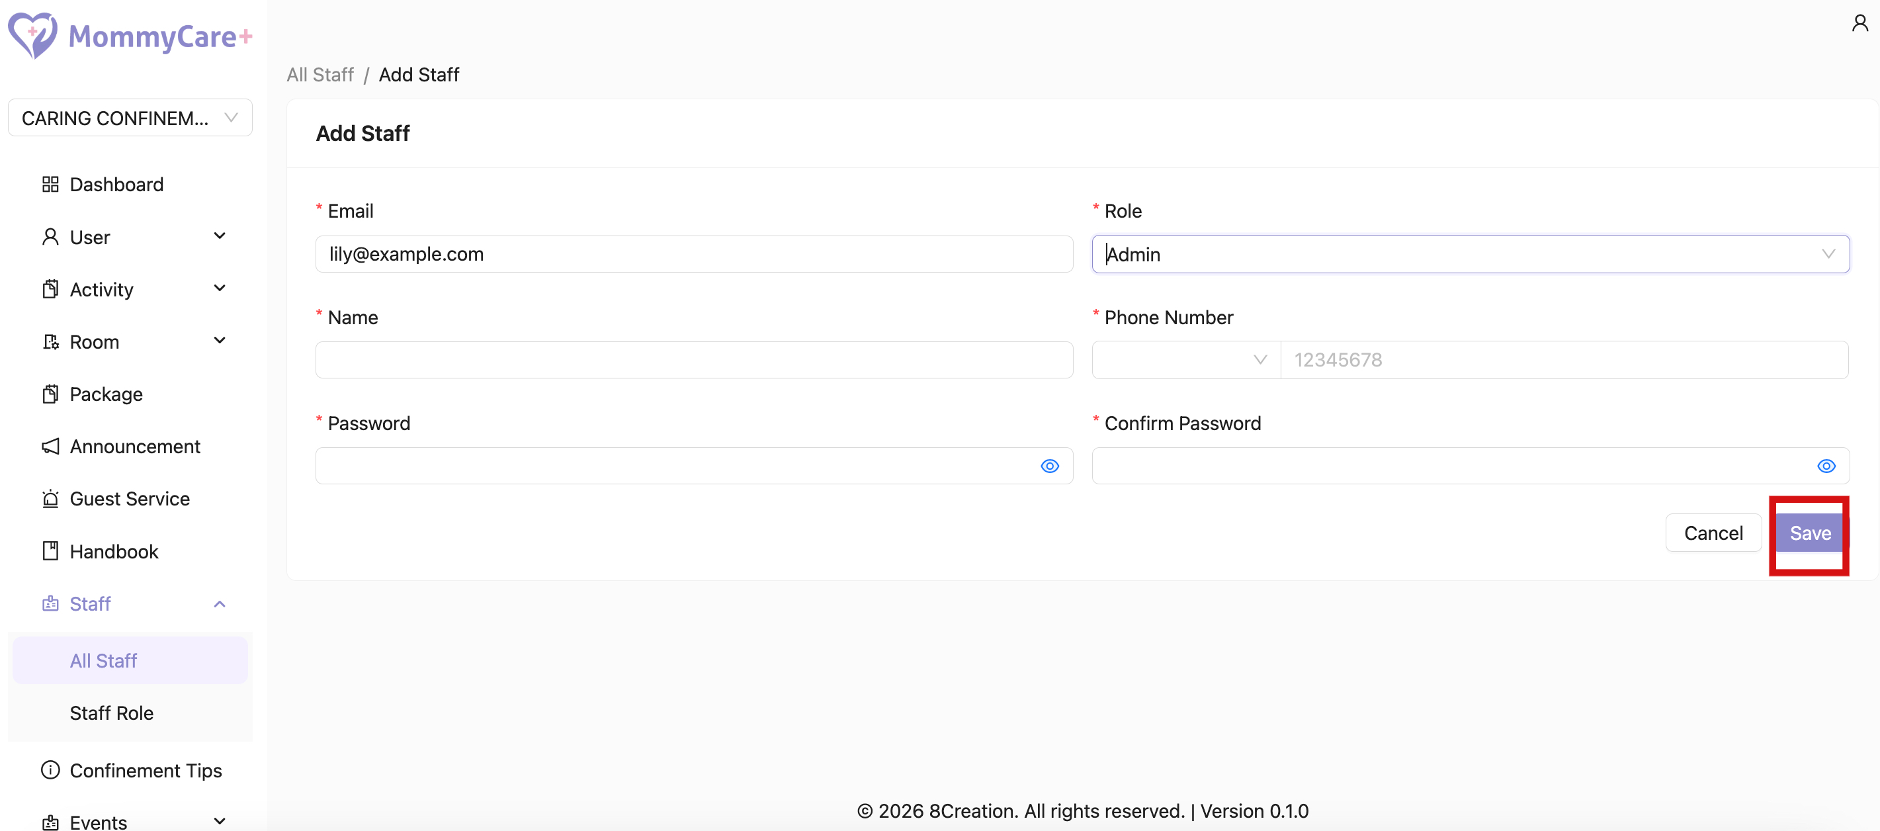Click the Confinement Tips info icon
1880x831 pixels.
click(50, 769)
